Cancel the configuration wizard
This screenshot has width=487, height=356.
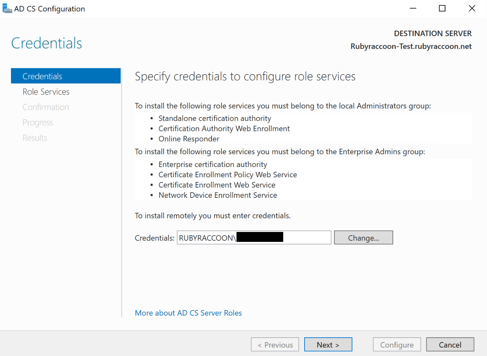(450, 345)
